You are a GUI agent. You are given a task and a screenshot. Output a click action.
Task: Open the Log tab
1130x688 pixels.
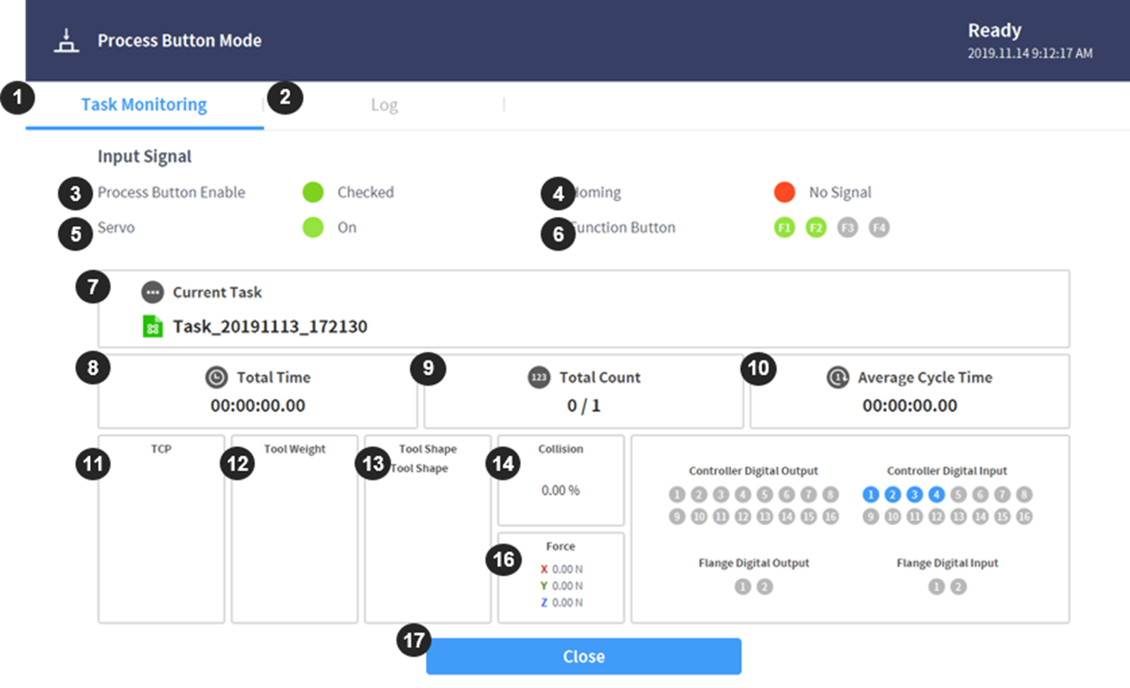[x=384, y=105]
